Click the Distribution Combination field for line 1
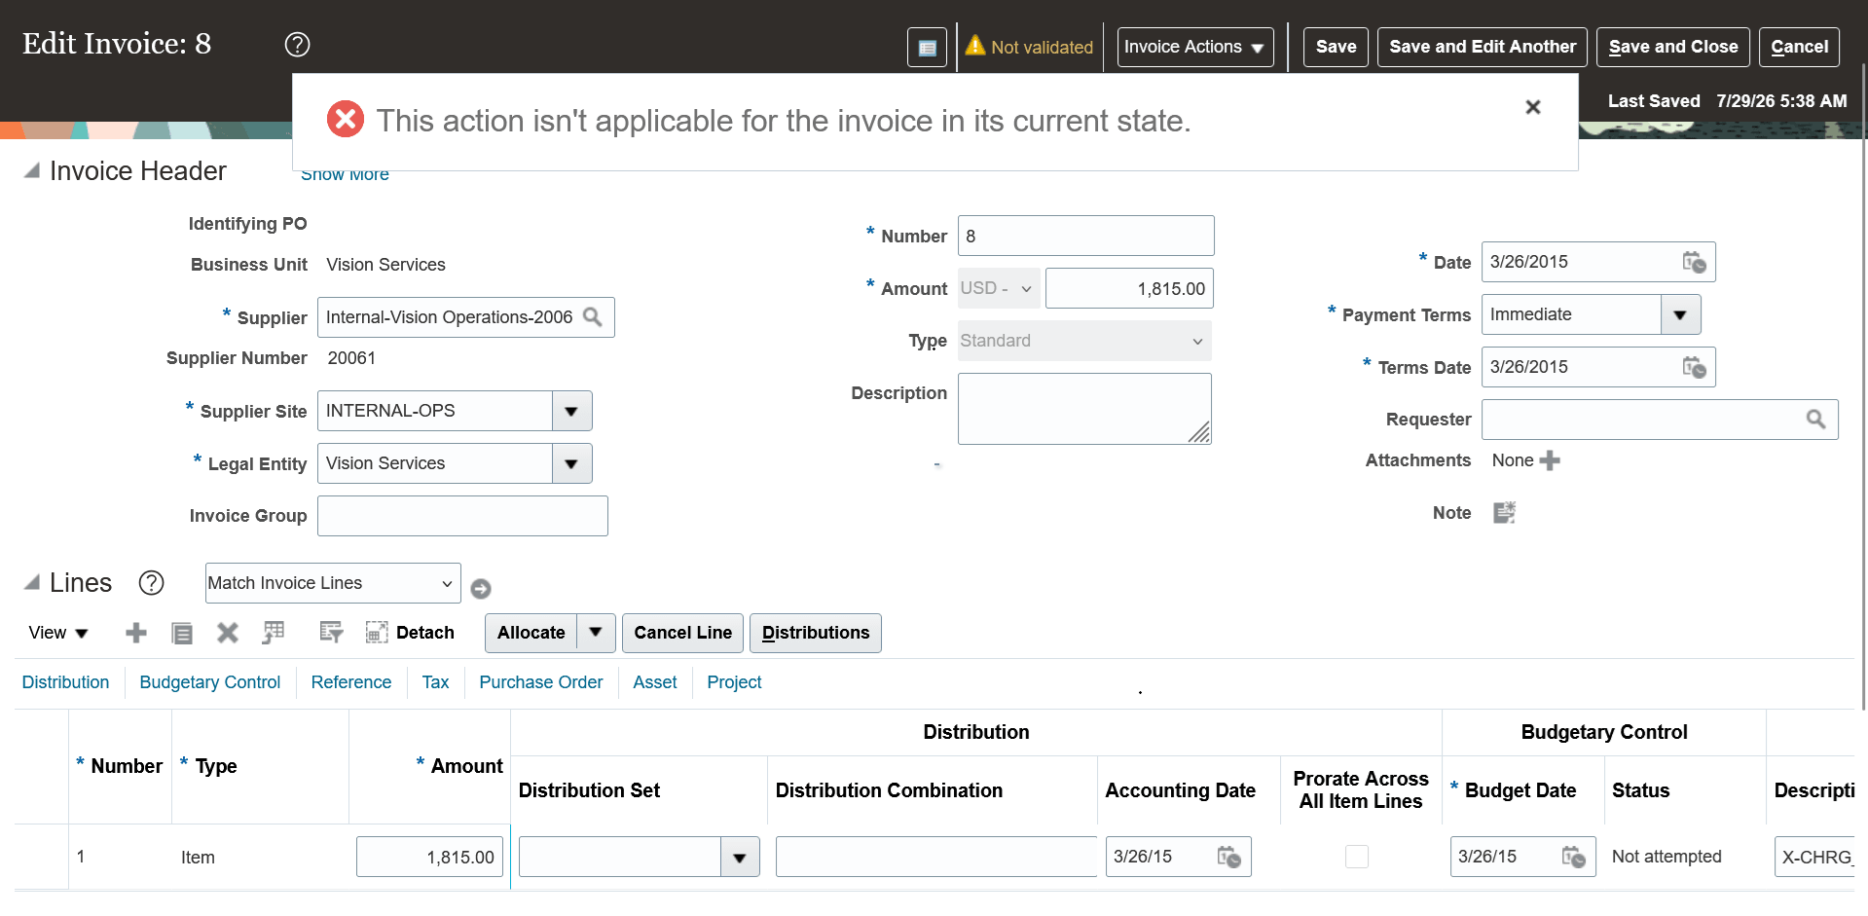The width and height of the screenshot is (1868, 916). point(936,857)
